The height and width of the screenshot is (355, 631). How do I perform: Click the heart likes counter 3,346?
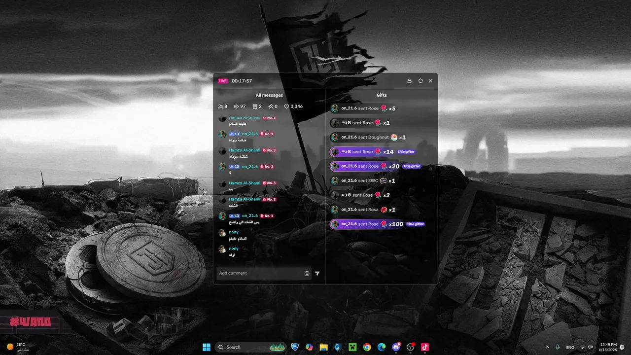click(293, 106)
